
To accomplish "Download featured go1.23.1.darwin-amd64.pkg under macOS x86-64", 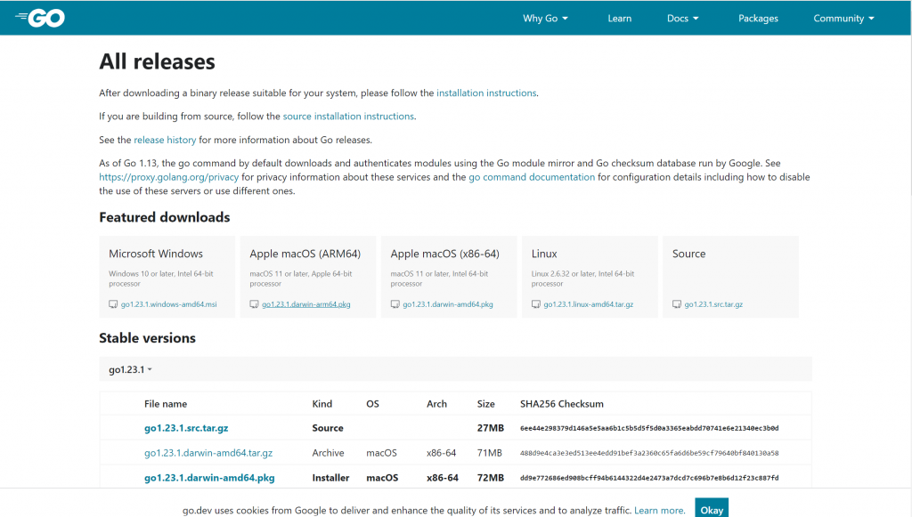I will (x=448, y=304).
